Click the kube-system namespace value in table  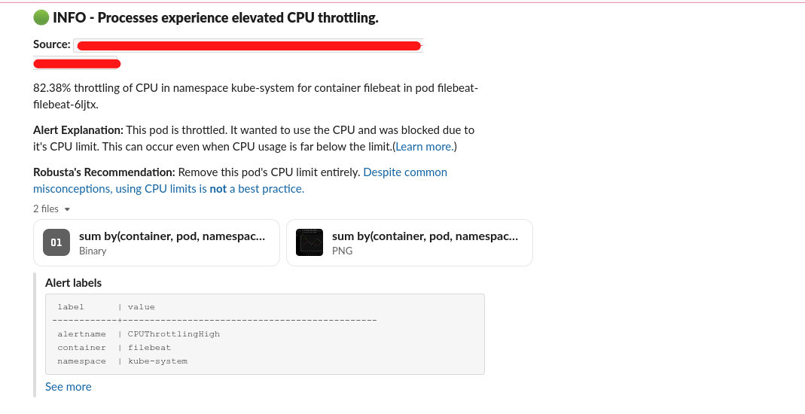157,361
